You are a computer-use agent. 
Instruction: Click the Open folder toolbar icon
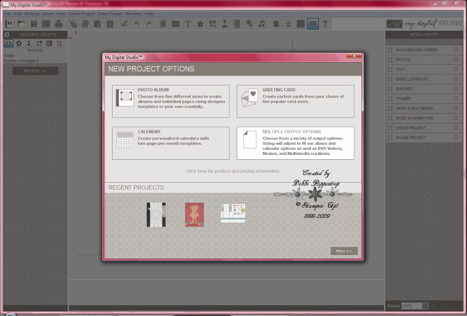[21, 24]
